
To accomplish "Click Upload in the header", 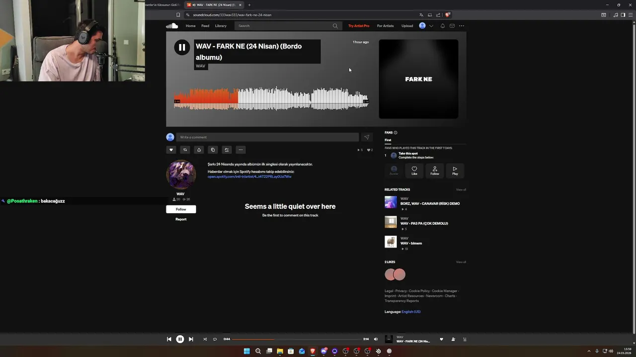I will click(x=407, y=26).
